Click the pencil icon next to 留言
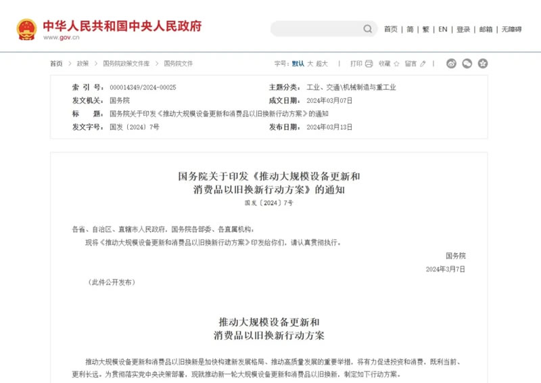 coord(423,64)
